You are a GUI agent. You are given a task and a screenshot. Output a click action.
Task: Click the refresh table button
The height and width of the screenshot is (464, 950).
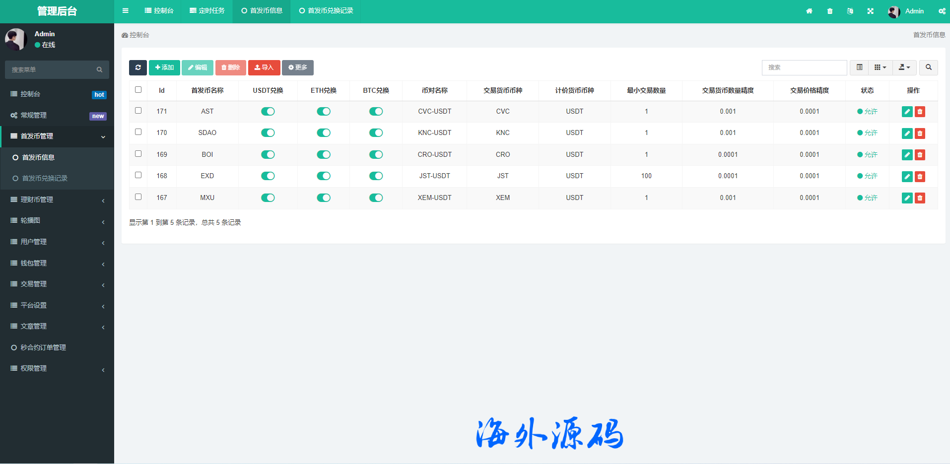138,67
